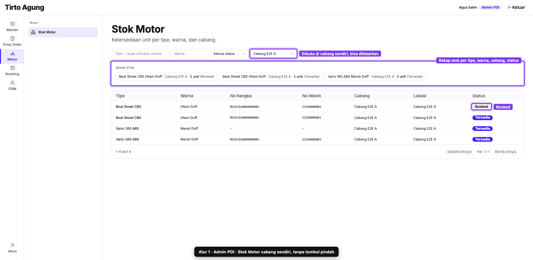
Task: Click engine number E2EA0000001
Action: coord(312,118)
